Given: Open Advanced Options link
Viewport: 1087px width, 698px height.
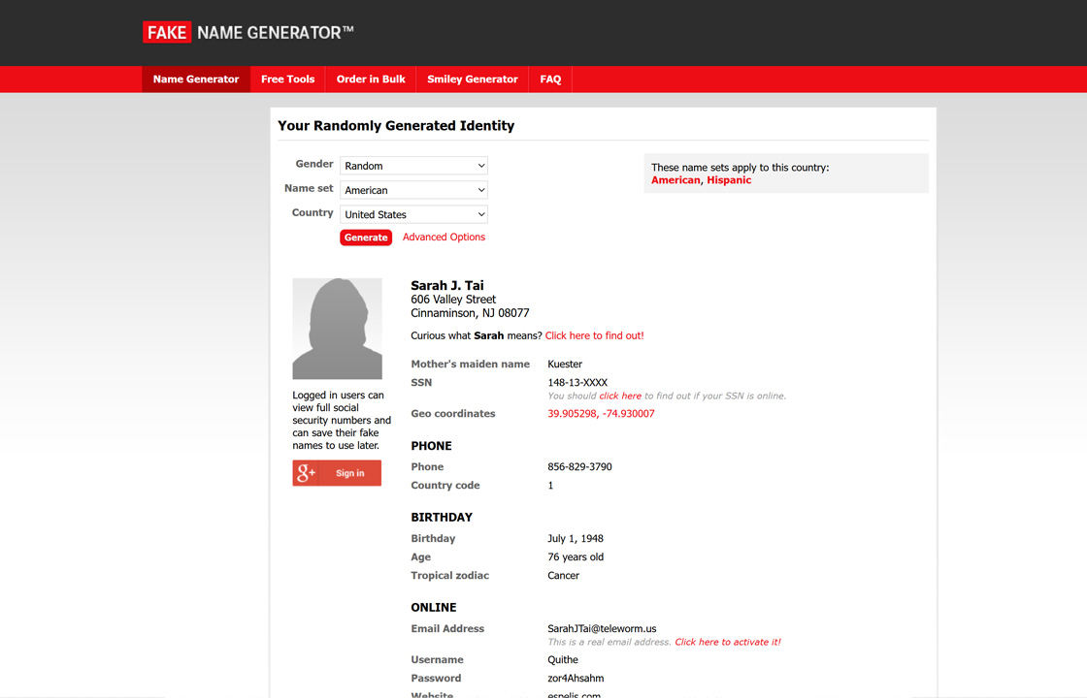Looking at the screenshot, I should 444,237.
